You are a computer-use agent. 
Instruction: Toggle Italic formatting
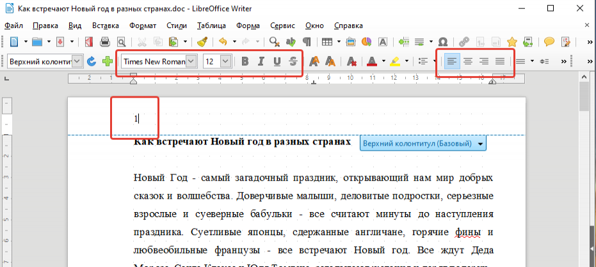[261, 62]
